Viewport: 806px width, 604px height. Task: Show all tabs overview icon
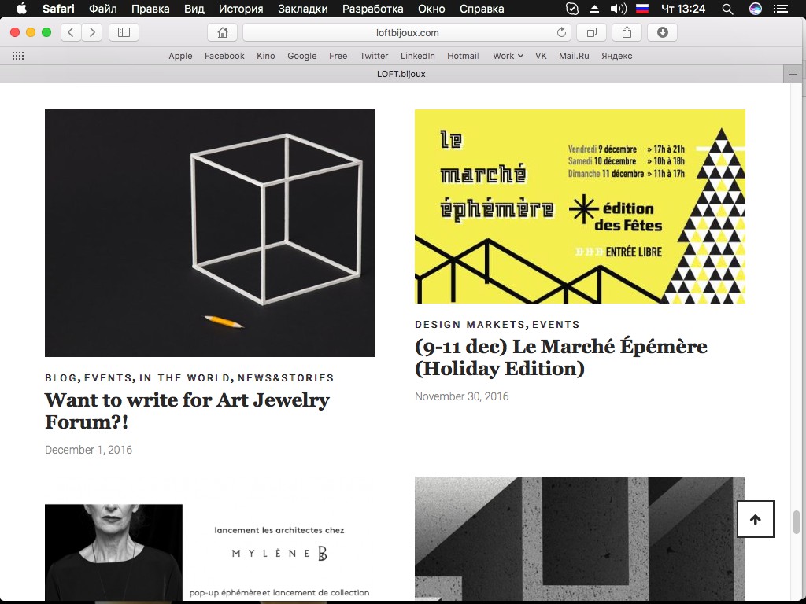click(592, 32)
